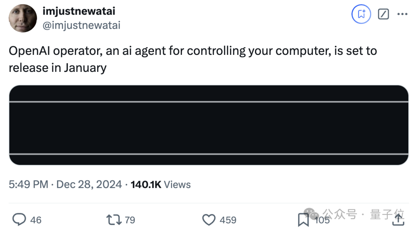This screenshot has height=231, width=418.
Task: Click the share upload arrow icon
Action: [398, 219]
